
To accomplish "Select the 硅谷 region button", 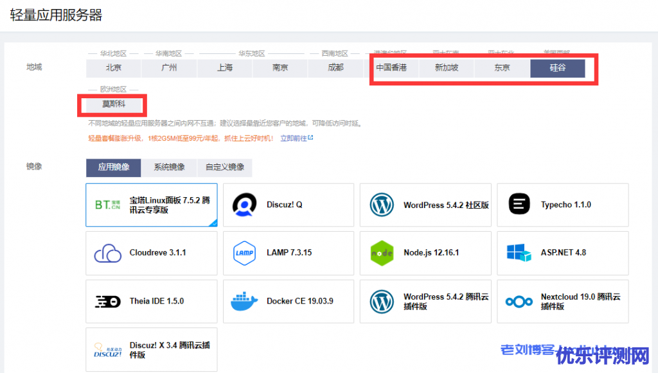I will 557,68.
